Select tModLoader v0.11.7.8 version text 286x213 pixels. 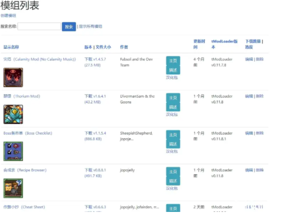click(222, 62)
